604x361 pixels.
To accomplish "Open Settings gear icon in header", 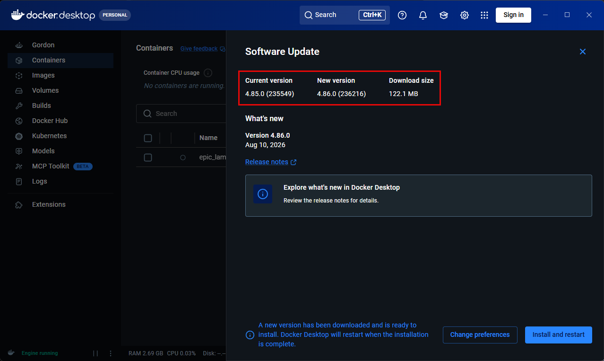I will point(465,15).
